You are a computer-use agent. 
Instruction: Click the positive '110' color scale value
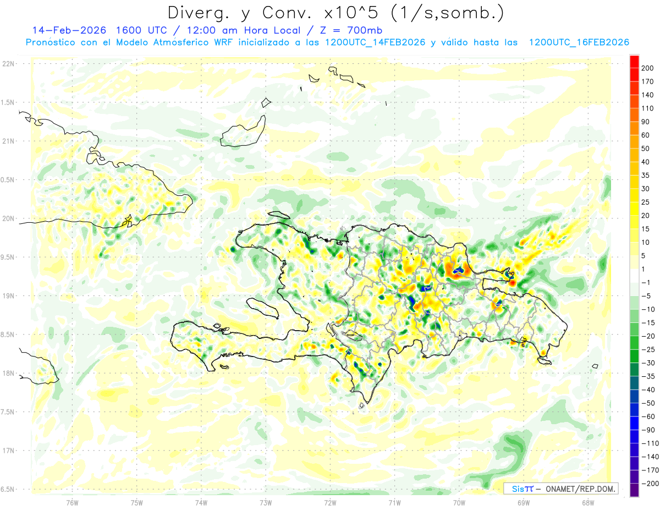click(x=648, y=108)
